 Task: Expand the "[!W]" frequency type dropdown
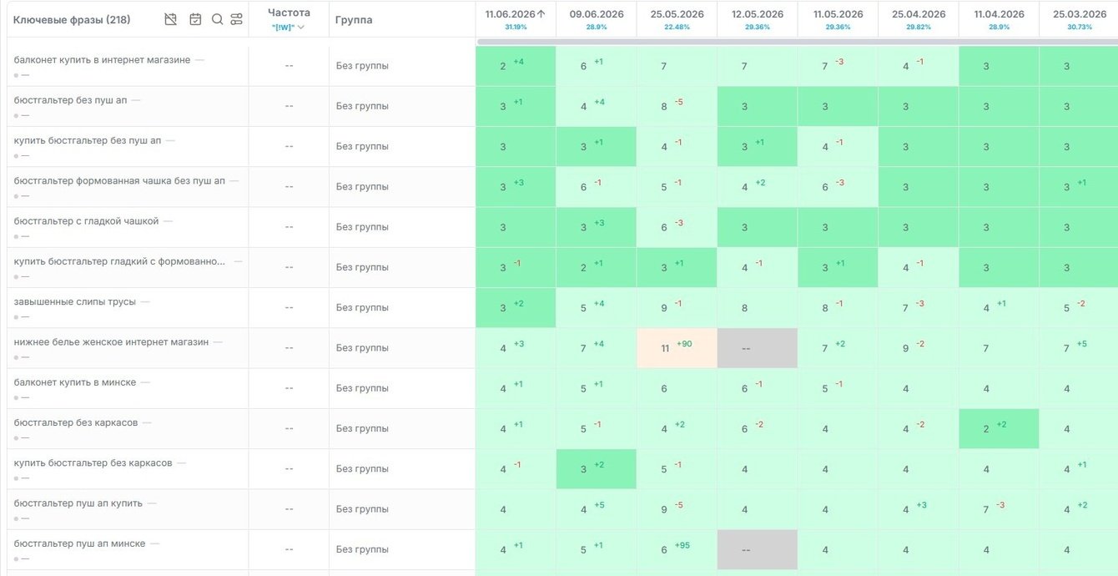pos(289,28)
